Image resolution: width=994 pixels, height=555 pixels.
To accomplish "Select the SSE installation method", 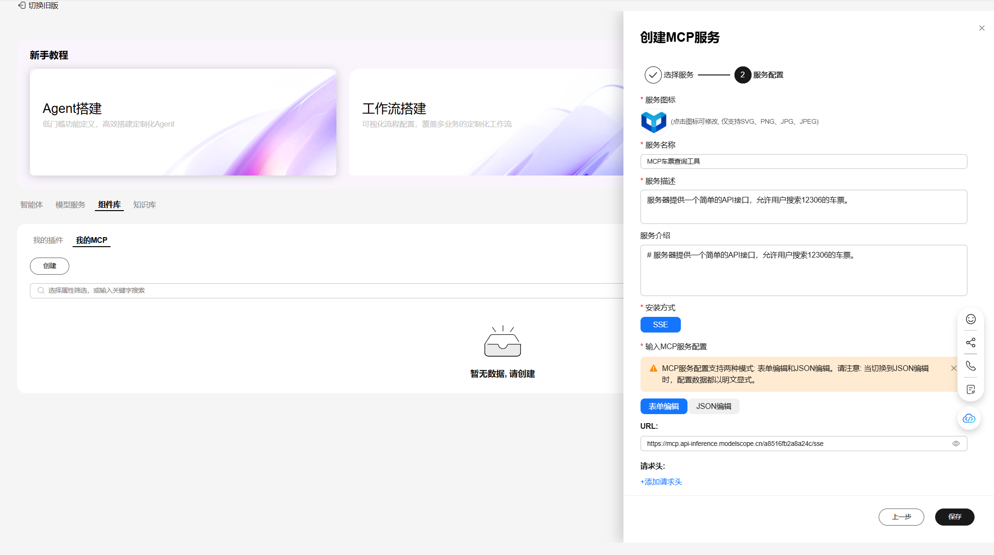I will [x=660, y=325].
